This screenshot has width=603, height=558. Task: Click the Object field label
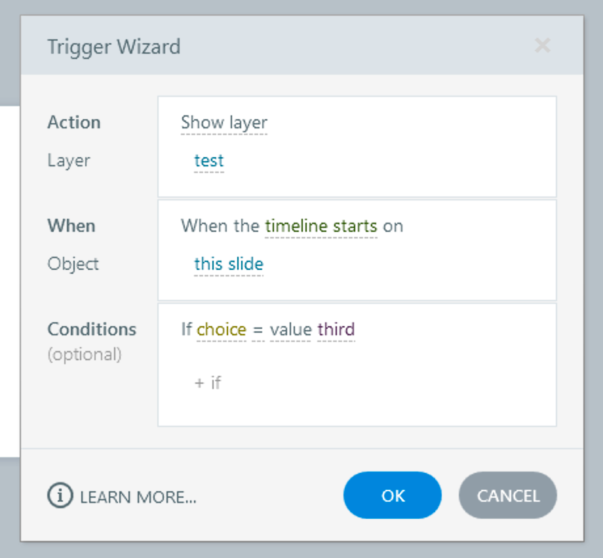click(73, 264)
